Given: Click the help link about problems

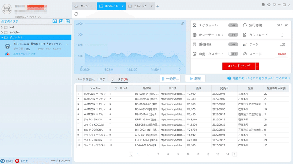Looking at the screenshot, I should click(x=261, y=78).
